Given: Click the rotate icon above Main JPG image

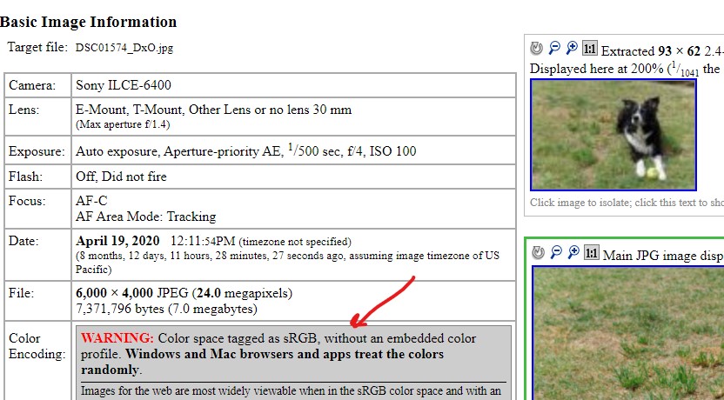Looking at the screenshot, I should pyautogui.click(x=538, y=252).
